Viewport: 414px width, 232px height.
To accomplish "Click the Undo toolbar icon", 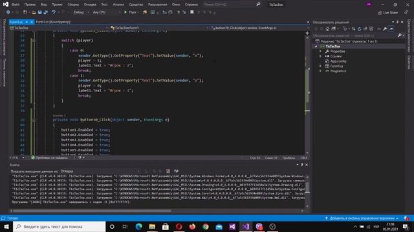I will (54, 12).
